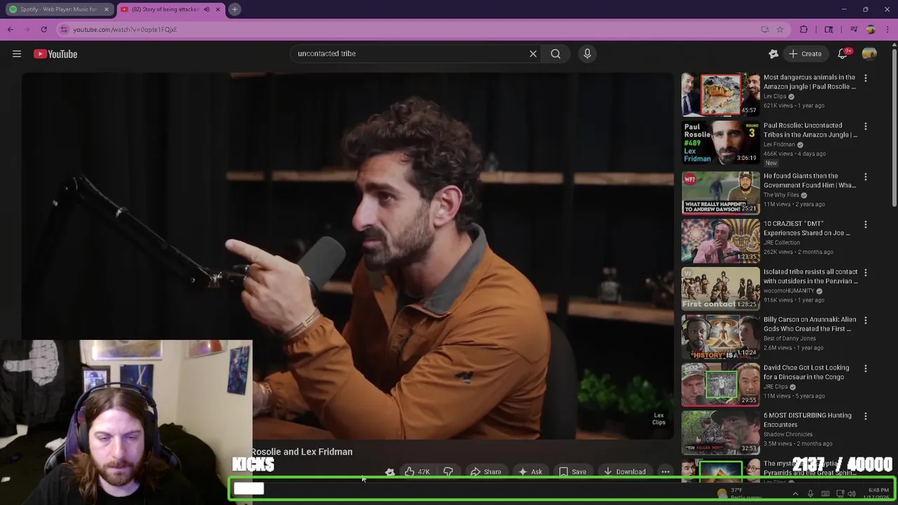Image resolution: width=898 pixels, height=505 pixels.
Task: Reload the YouTube page
Action: (43, 29)
